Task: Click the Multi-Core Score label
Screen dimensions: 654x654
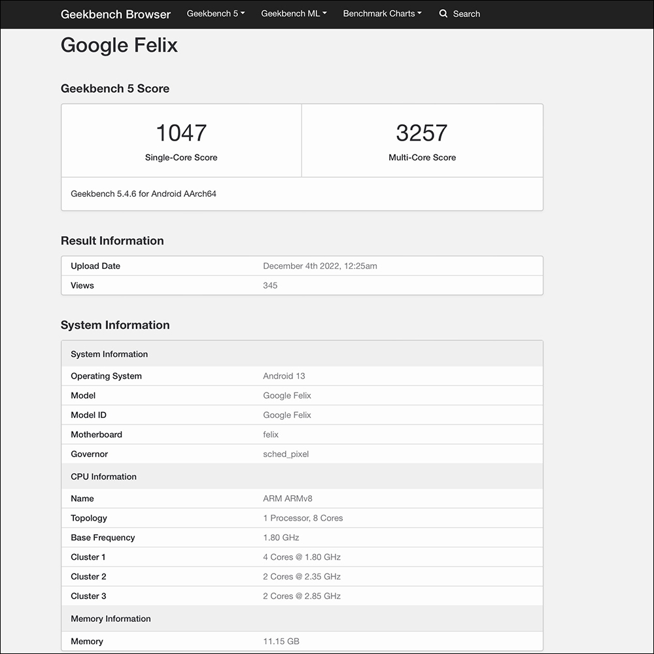Action: [x=422, y=157]
